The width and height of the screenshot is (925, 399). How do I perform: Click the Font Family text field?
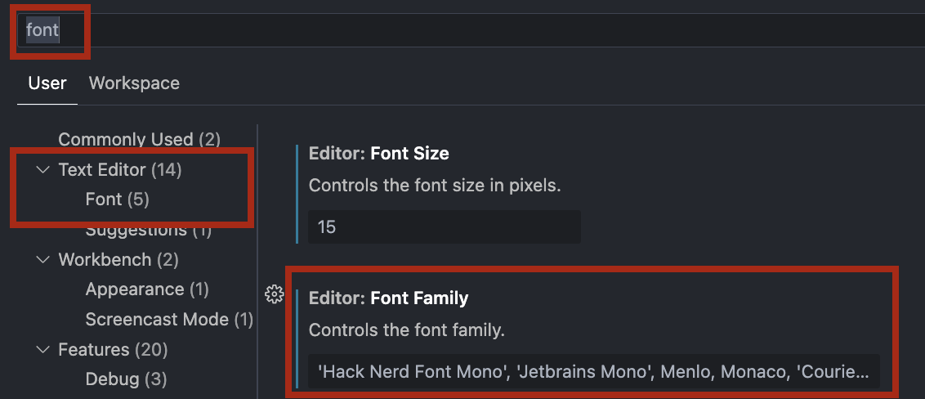[x=594, y=372]
